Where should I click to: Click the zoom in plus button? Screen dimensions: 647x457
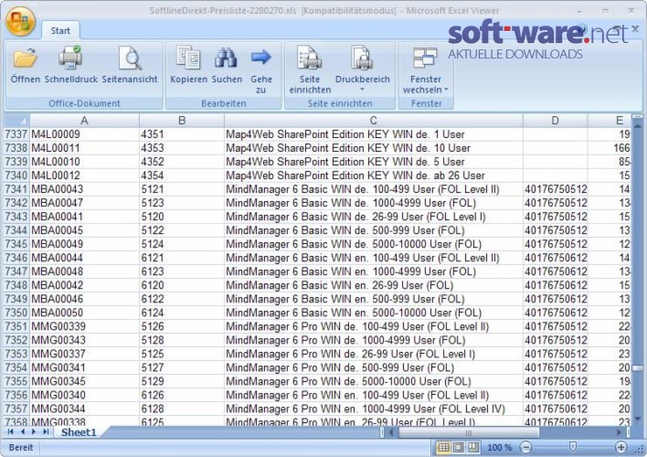[x=621, y=447]
